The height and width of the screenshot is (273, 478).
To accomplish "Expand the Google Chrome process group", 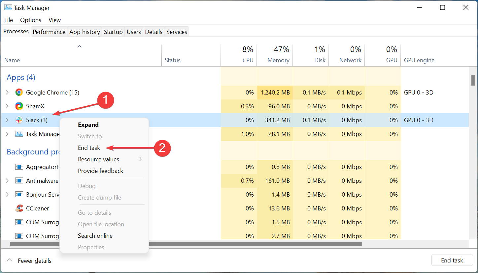I will [x=7, y=93].
